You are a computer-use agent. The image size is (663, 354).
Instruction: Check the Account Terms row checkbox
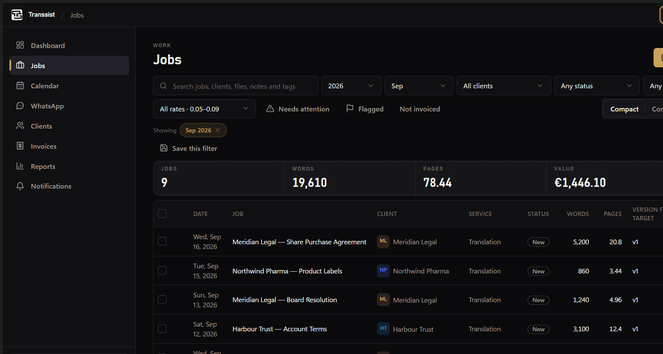click(162, 329)
